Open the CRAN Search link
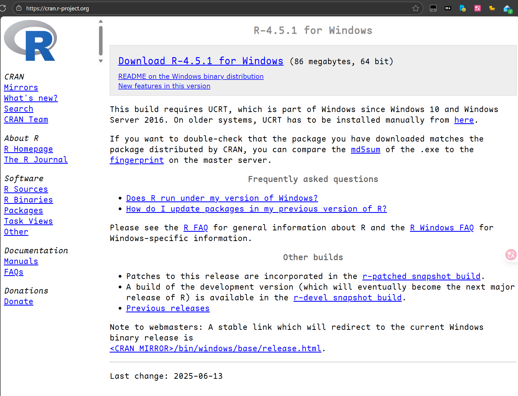This screenshot has height=396, width=518. (x=19, y=109)
